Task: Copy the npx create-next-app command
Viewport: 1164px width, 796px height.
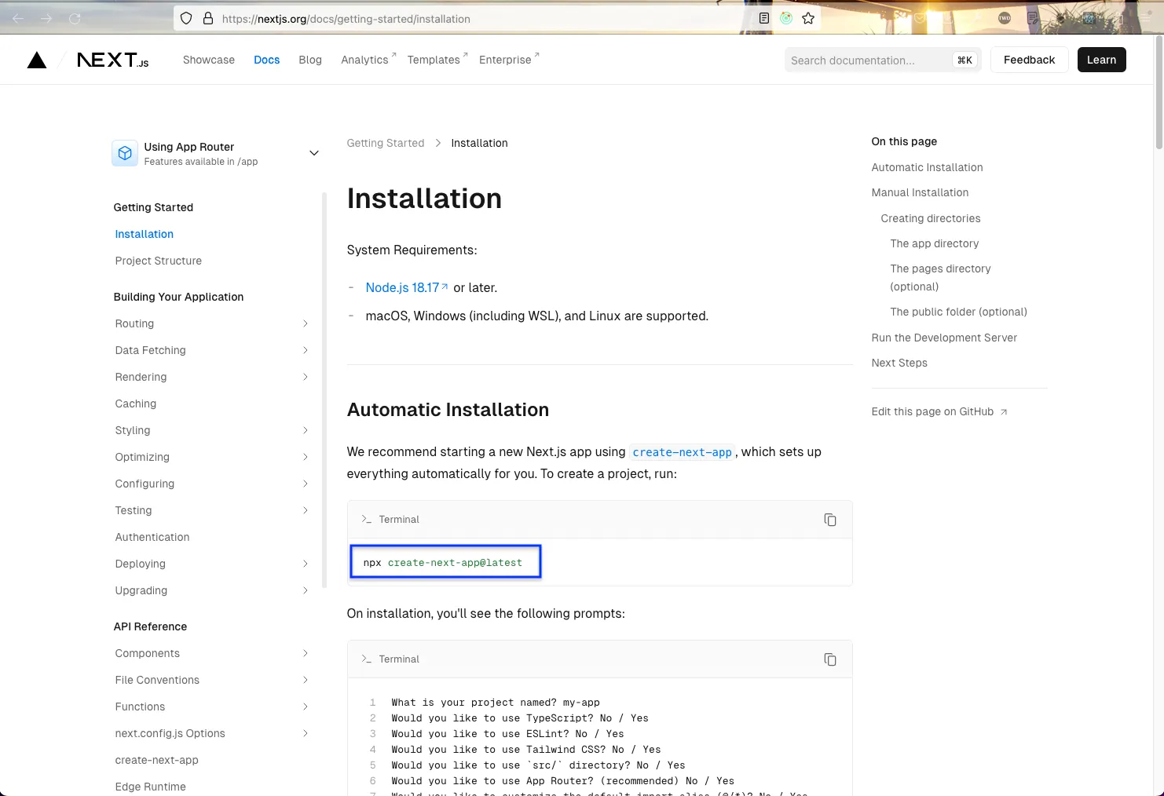Action: 830,520
